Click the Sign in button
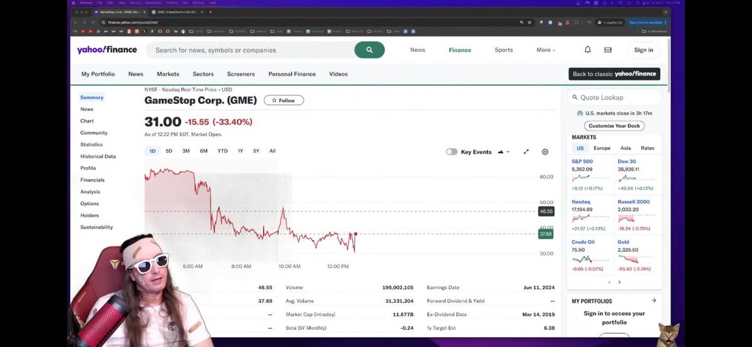The width and height of the screenshot is (752, 347). (x=644, y=50)
